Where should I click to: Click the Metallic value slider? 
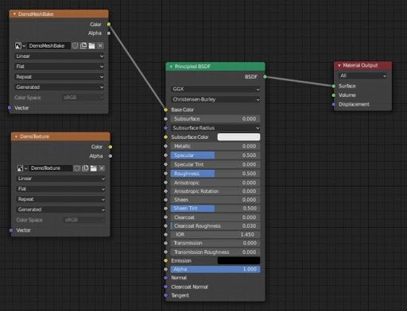[x=215, y=146]
